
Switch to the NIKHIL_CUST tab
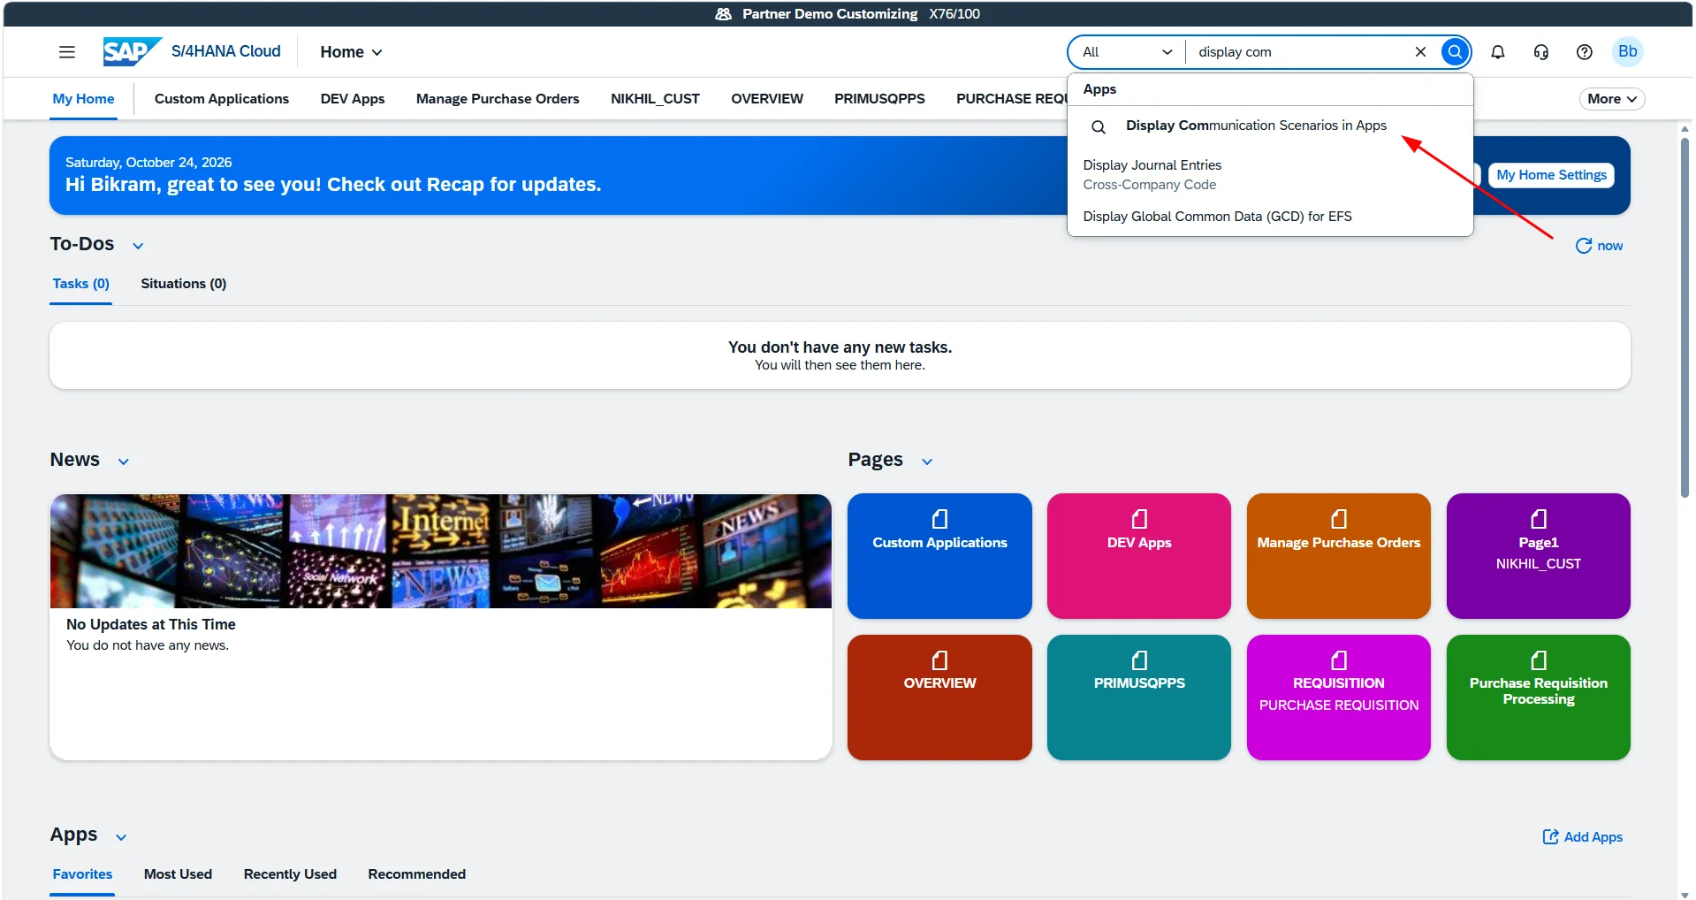[x=655, y=99]
